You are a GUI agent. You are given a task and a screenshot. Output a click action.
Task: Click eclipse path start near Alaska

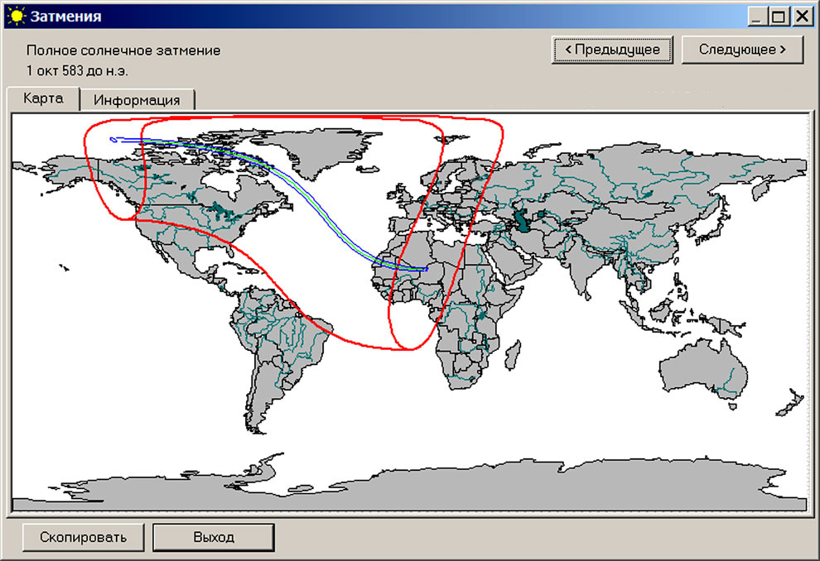(112, 139)
